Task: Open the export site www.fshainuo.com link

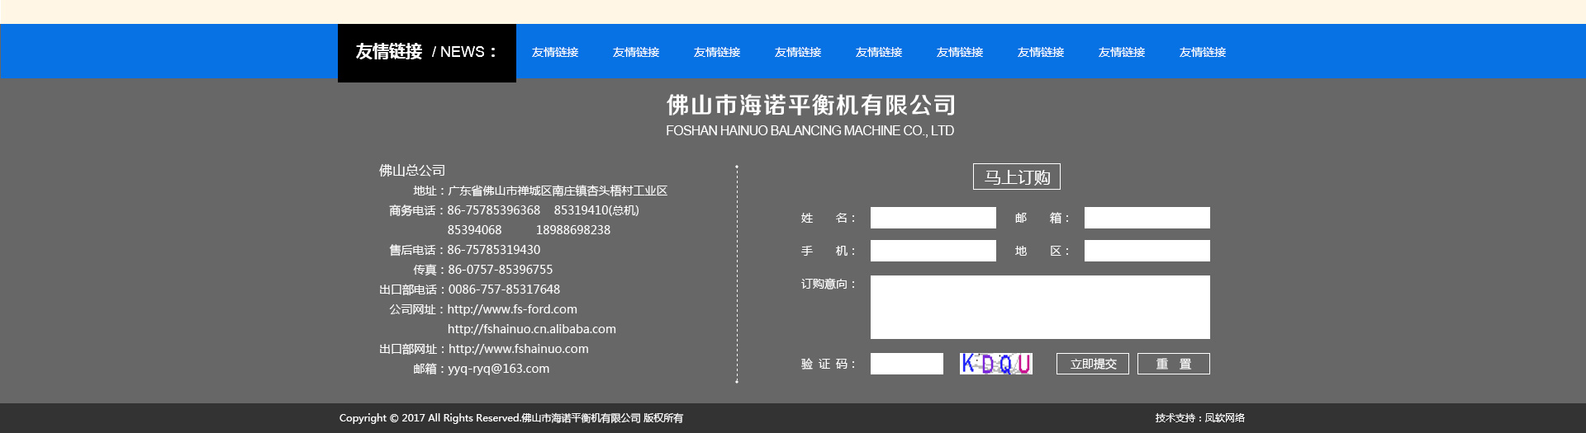Action: click(518, 349)
